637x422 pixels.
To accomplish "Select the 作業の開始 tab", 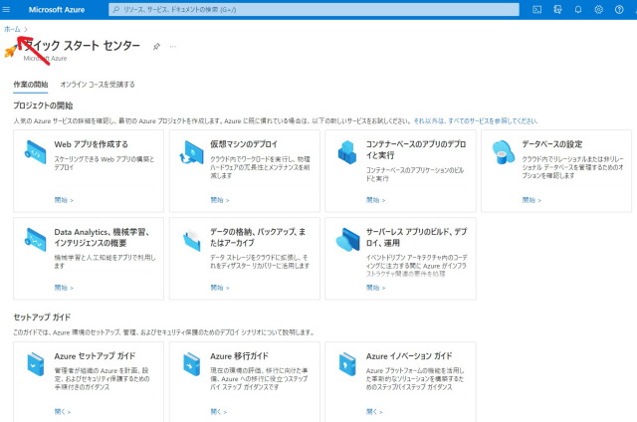I will (31, 85).
